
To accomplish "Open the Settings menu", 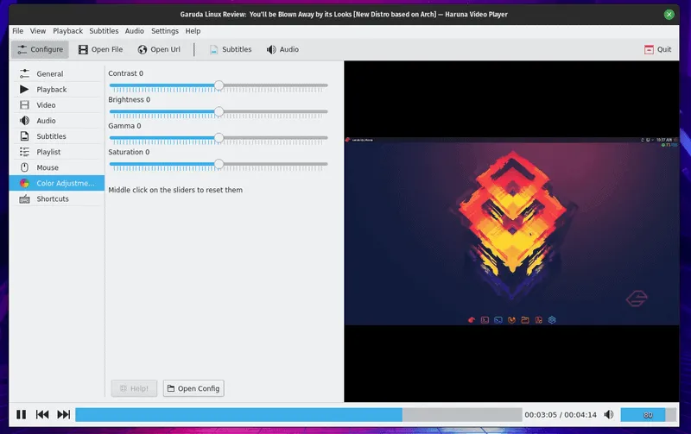I will tap(164, 31).
